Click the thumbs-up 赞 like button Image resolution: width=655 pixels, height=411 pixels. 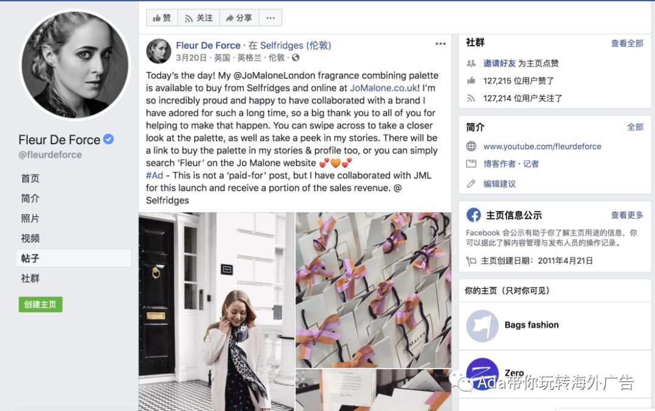pyautogui.click(x=162, y=18)
